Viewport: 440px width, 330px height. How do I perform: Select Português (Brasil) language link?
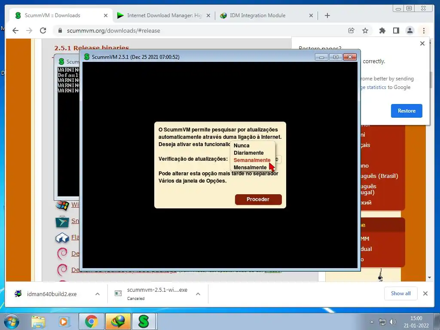379,176
